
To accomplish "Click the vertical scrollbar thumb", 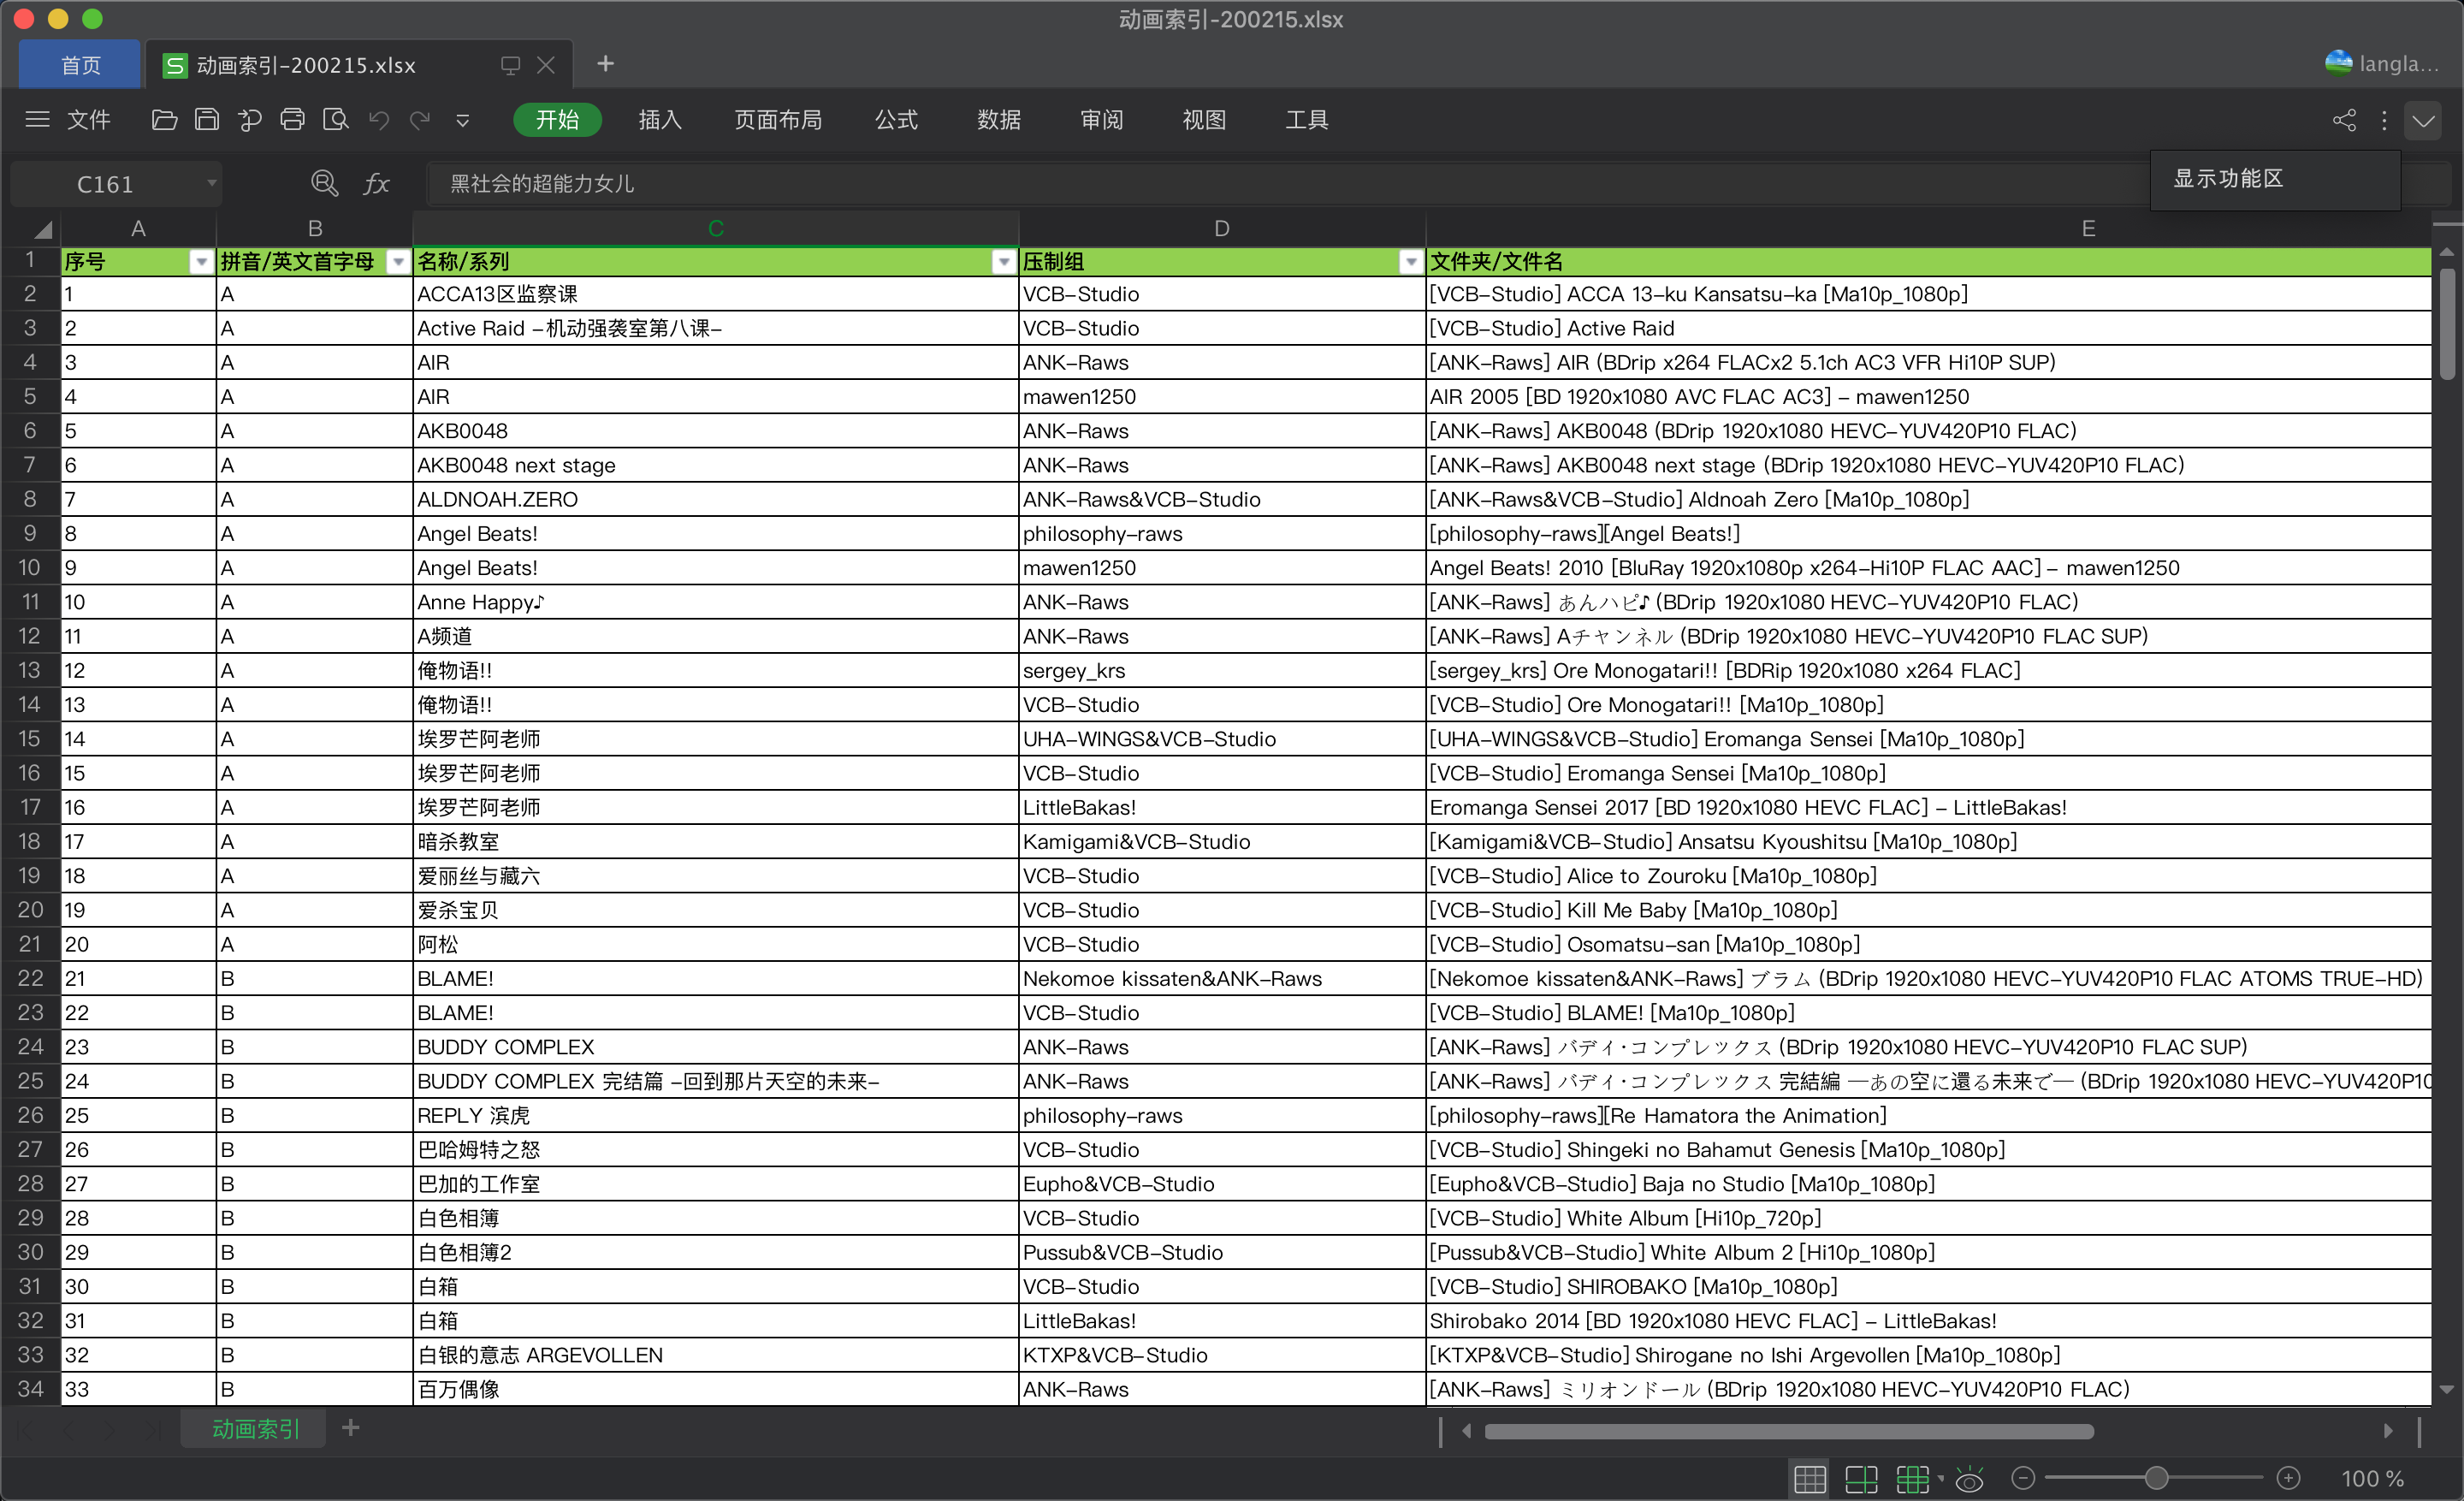I will (x=2447, y=324).
